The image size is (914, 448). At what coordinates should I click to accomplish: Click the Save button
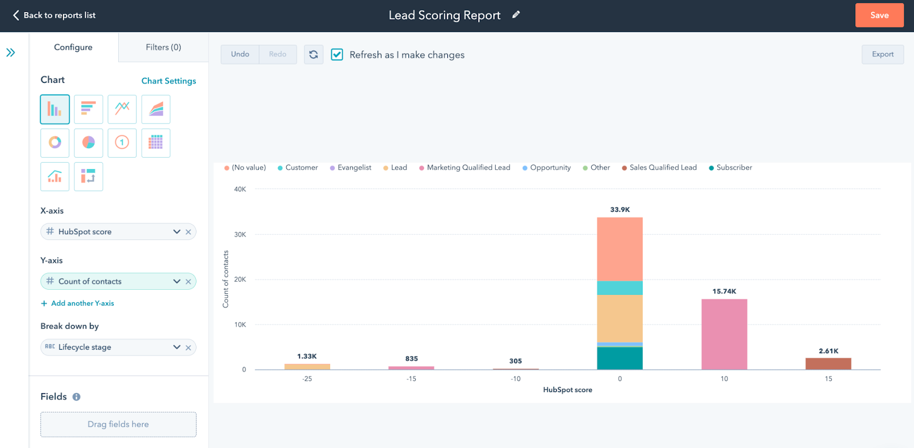(879, 15)
